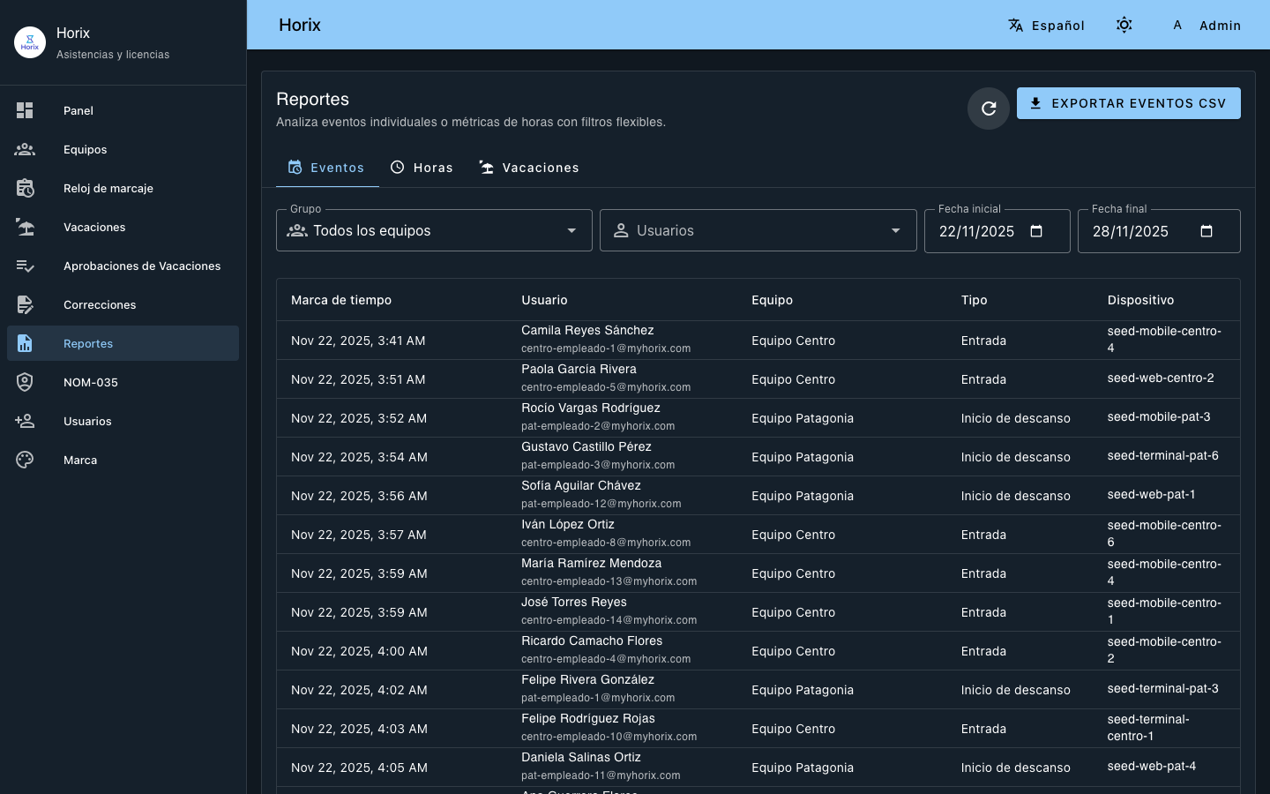Open the Usuarios filter dropdown

pos(758,230)
